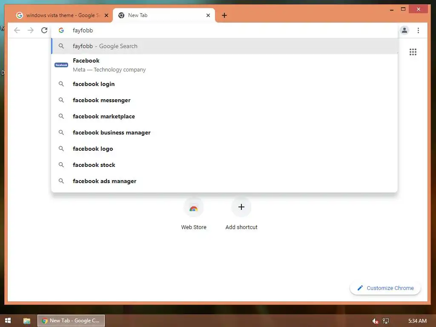Screen dimensions: 436x327
Task: Maximize the Chrome window
Action: [403, 9]
